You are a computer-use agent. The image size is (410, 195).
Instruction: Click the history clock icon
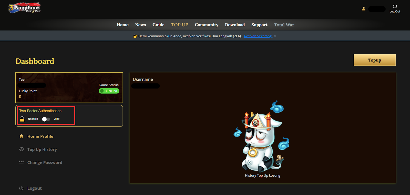[x=21, y=149]
